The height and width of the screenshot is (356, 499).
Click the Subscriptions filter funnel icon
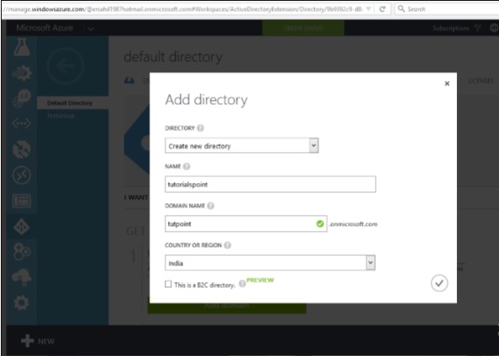pos(477,28)
